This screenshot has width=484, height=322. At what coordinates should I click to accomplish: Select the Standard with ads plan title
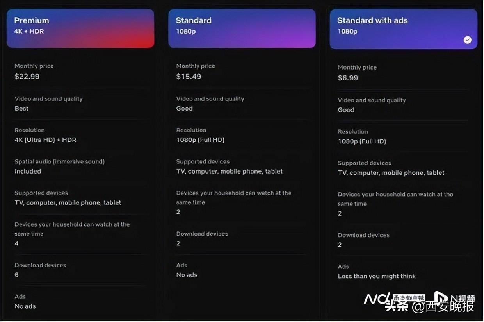tap(372, 21)
